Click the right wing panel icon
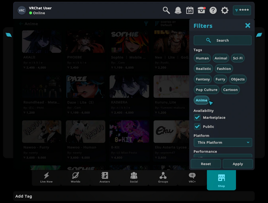The image size is (268, 203). tap(259, 35)
